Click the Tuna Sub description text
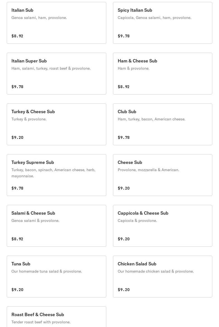 click(x=47, y=271)
